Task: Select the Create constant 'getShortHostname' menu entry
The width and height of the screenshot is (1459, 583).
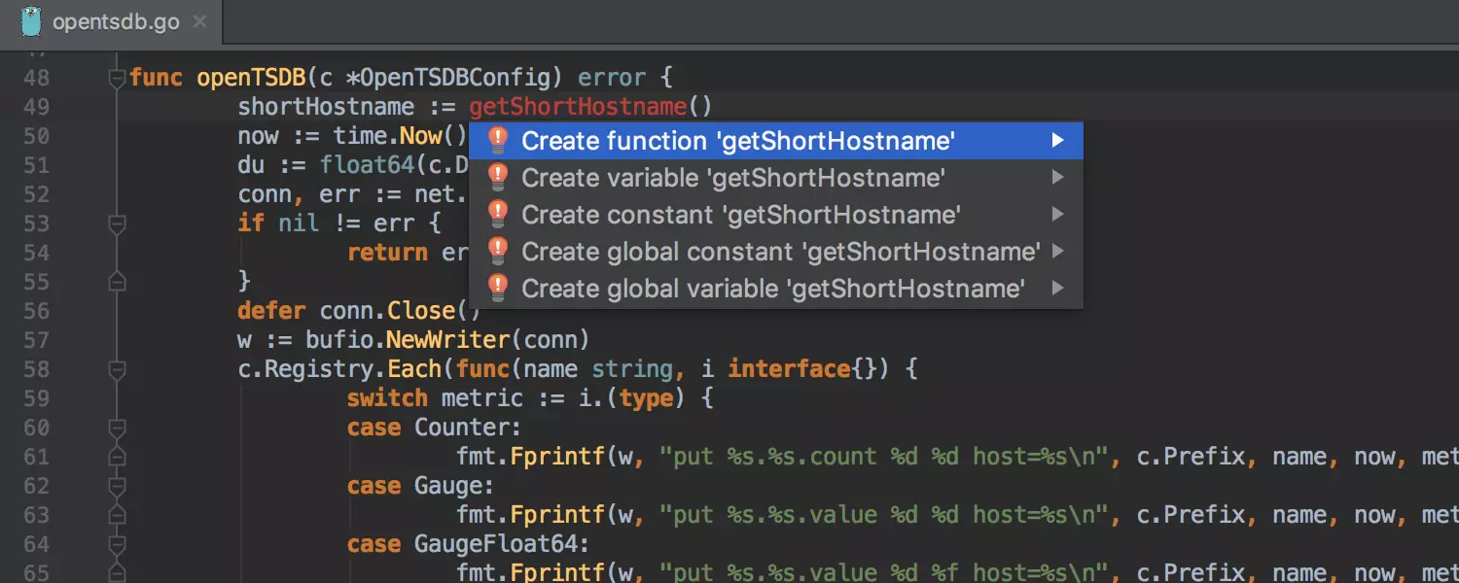Action: [741, 215]
